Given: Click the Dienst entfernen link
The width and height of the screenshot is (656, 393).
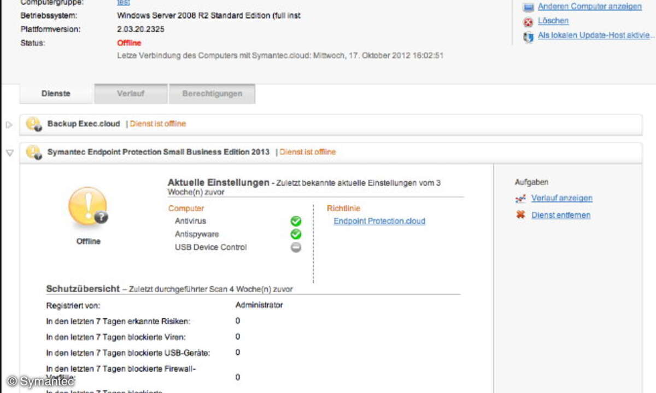Looking at the screenshot, I should pyautogui.click(x=561, y=215).
